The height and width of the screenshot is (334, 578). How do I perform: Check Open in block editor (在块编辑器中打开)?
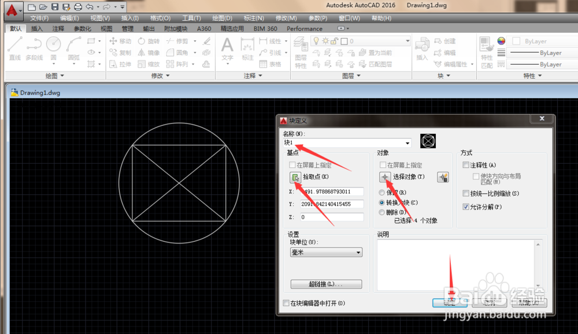pos(286,303)
